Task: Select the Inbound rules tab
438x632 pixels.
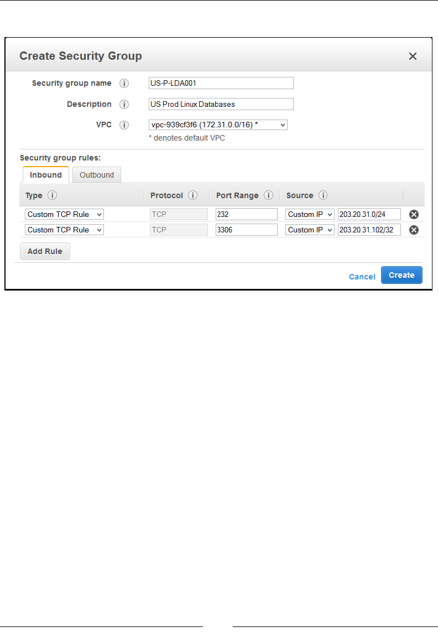Action: click(x=46, y=175)
